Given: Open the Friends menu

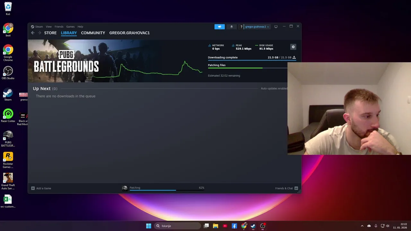Looking at the screenshot, I should (x=59, y=27).
